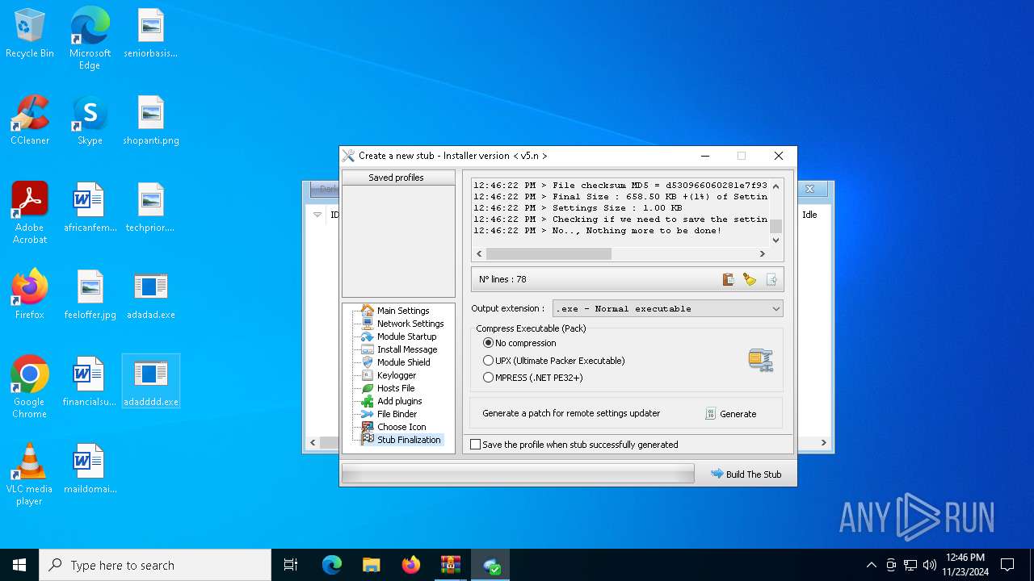Viewport: 1034px width, 581px height.
Task: Click the log vertical scrollbar thumb
Action: click(775, 226)
